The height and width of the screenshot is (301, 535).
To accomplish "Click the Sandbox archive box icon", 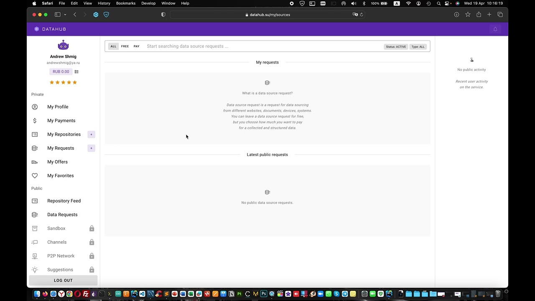I will [35, 228].
